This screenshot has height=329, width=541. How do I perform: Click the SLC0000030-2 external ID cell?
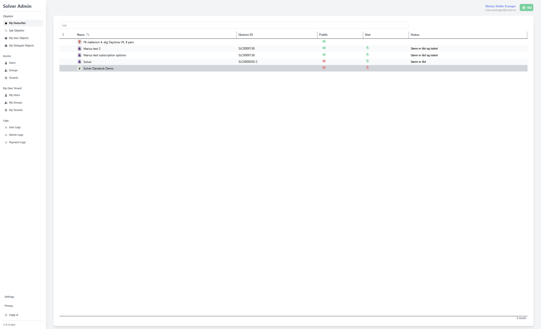pos(248,61)
